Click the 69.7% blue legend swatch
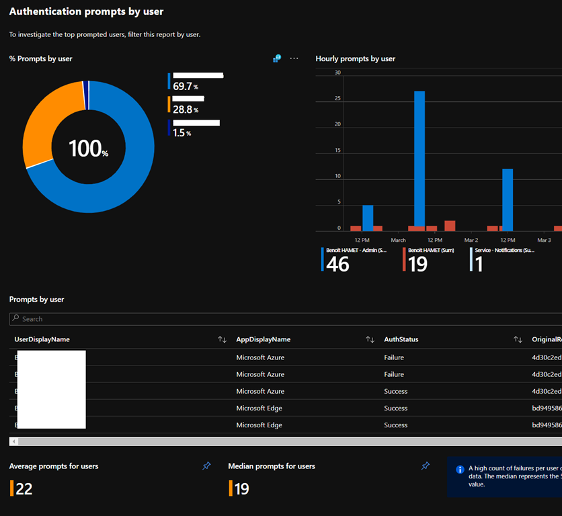The height and width of the screenshot is (516, 562). [169, 81]
